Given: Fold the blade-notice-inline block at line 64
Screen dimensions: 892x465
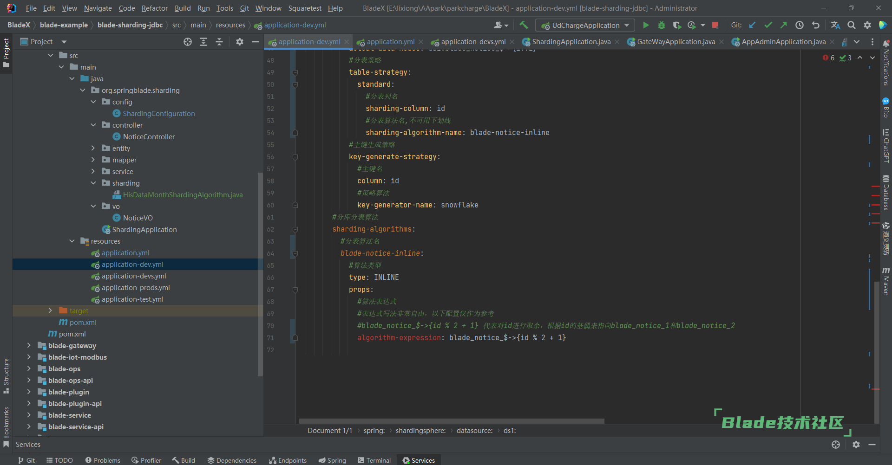Looking at the screenshot, I should 295,253.
